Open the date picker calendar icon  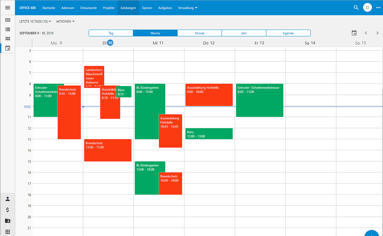point(354,33)
